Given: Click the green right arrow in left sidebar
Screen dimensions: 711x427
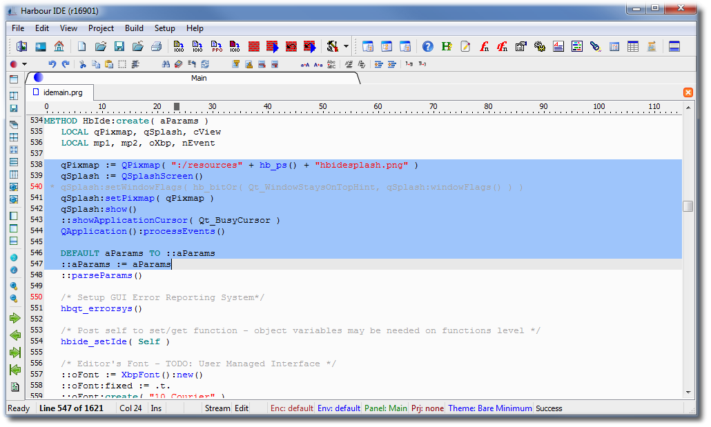Looking at the screenshot, I should 14,318.
